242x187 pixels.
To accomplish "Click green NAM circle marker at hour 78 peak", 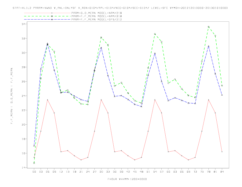I will [x=208, y=27].
